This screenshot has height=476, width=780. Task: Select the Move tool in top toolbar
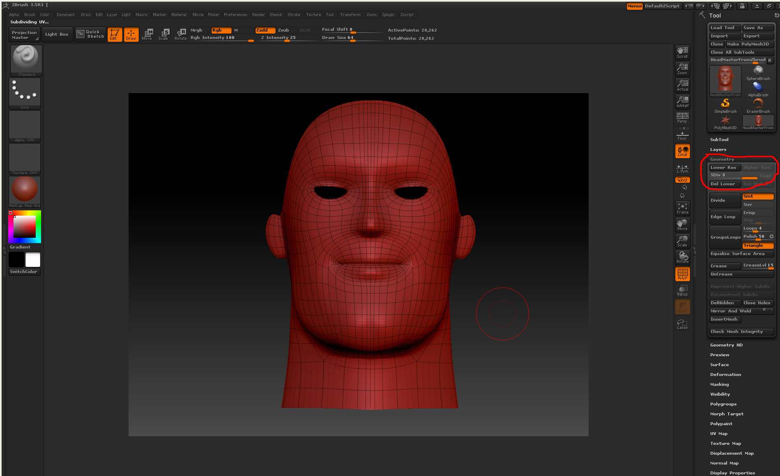tap(147, 34)
